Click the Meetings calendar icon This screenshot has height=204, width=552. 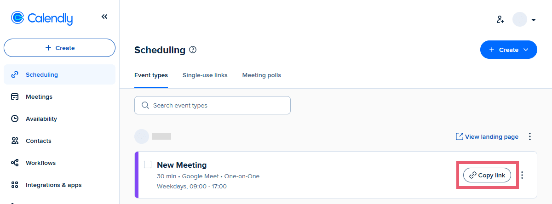point(15,96)
